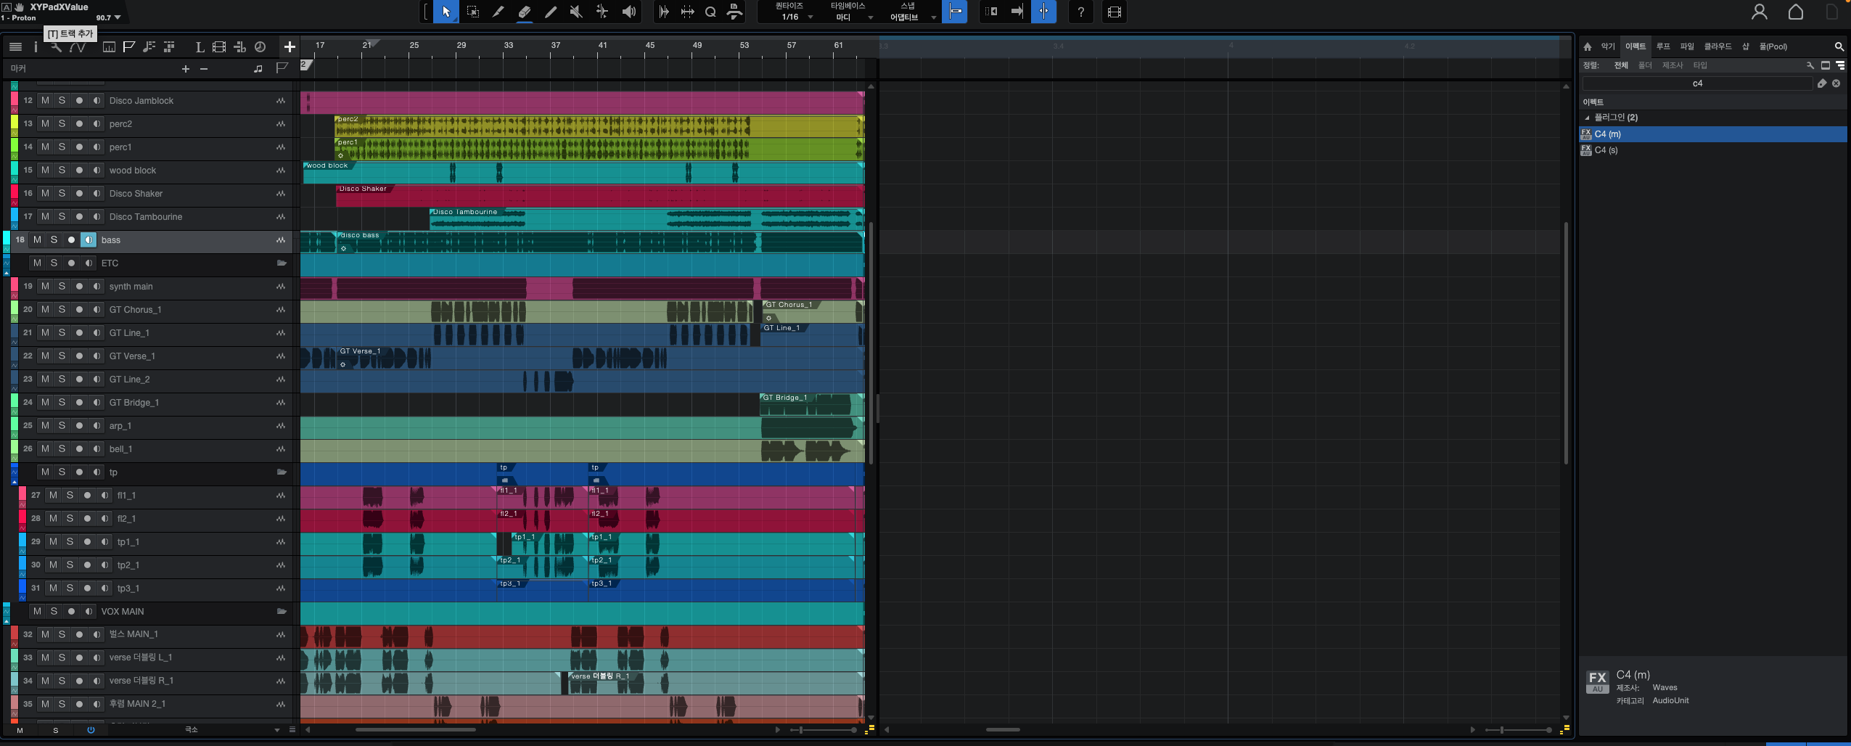The height and width of the screenshot is (746, 1851).
Task: Open the marker track flag icon
Action: (129, 46)
